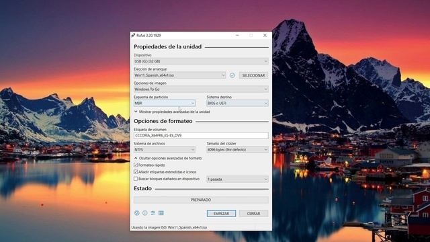Viewport: 430px width, 242px height.
Task: Minimize the Rufus window
Action: coord(237,36)
